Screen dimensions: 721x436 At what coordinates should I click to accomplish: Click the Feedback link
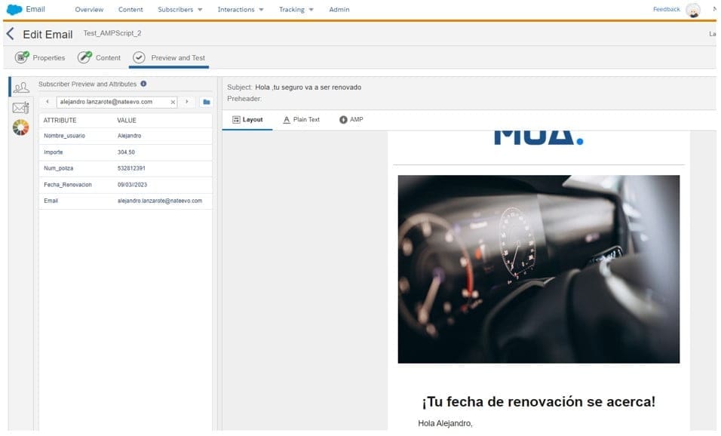point(666,10)
